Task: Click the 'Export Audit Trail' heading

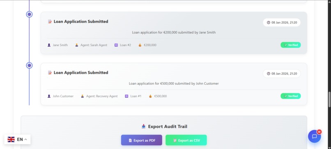Action: point(168,126)
